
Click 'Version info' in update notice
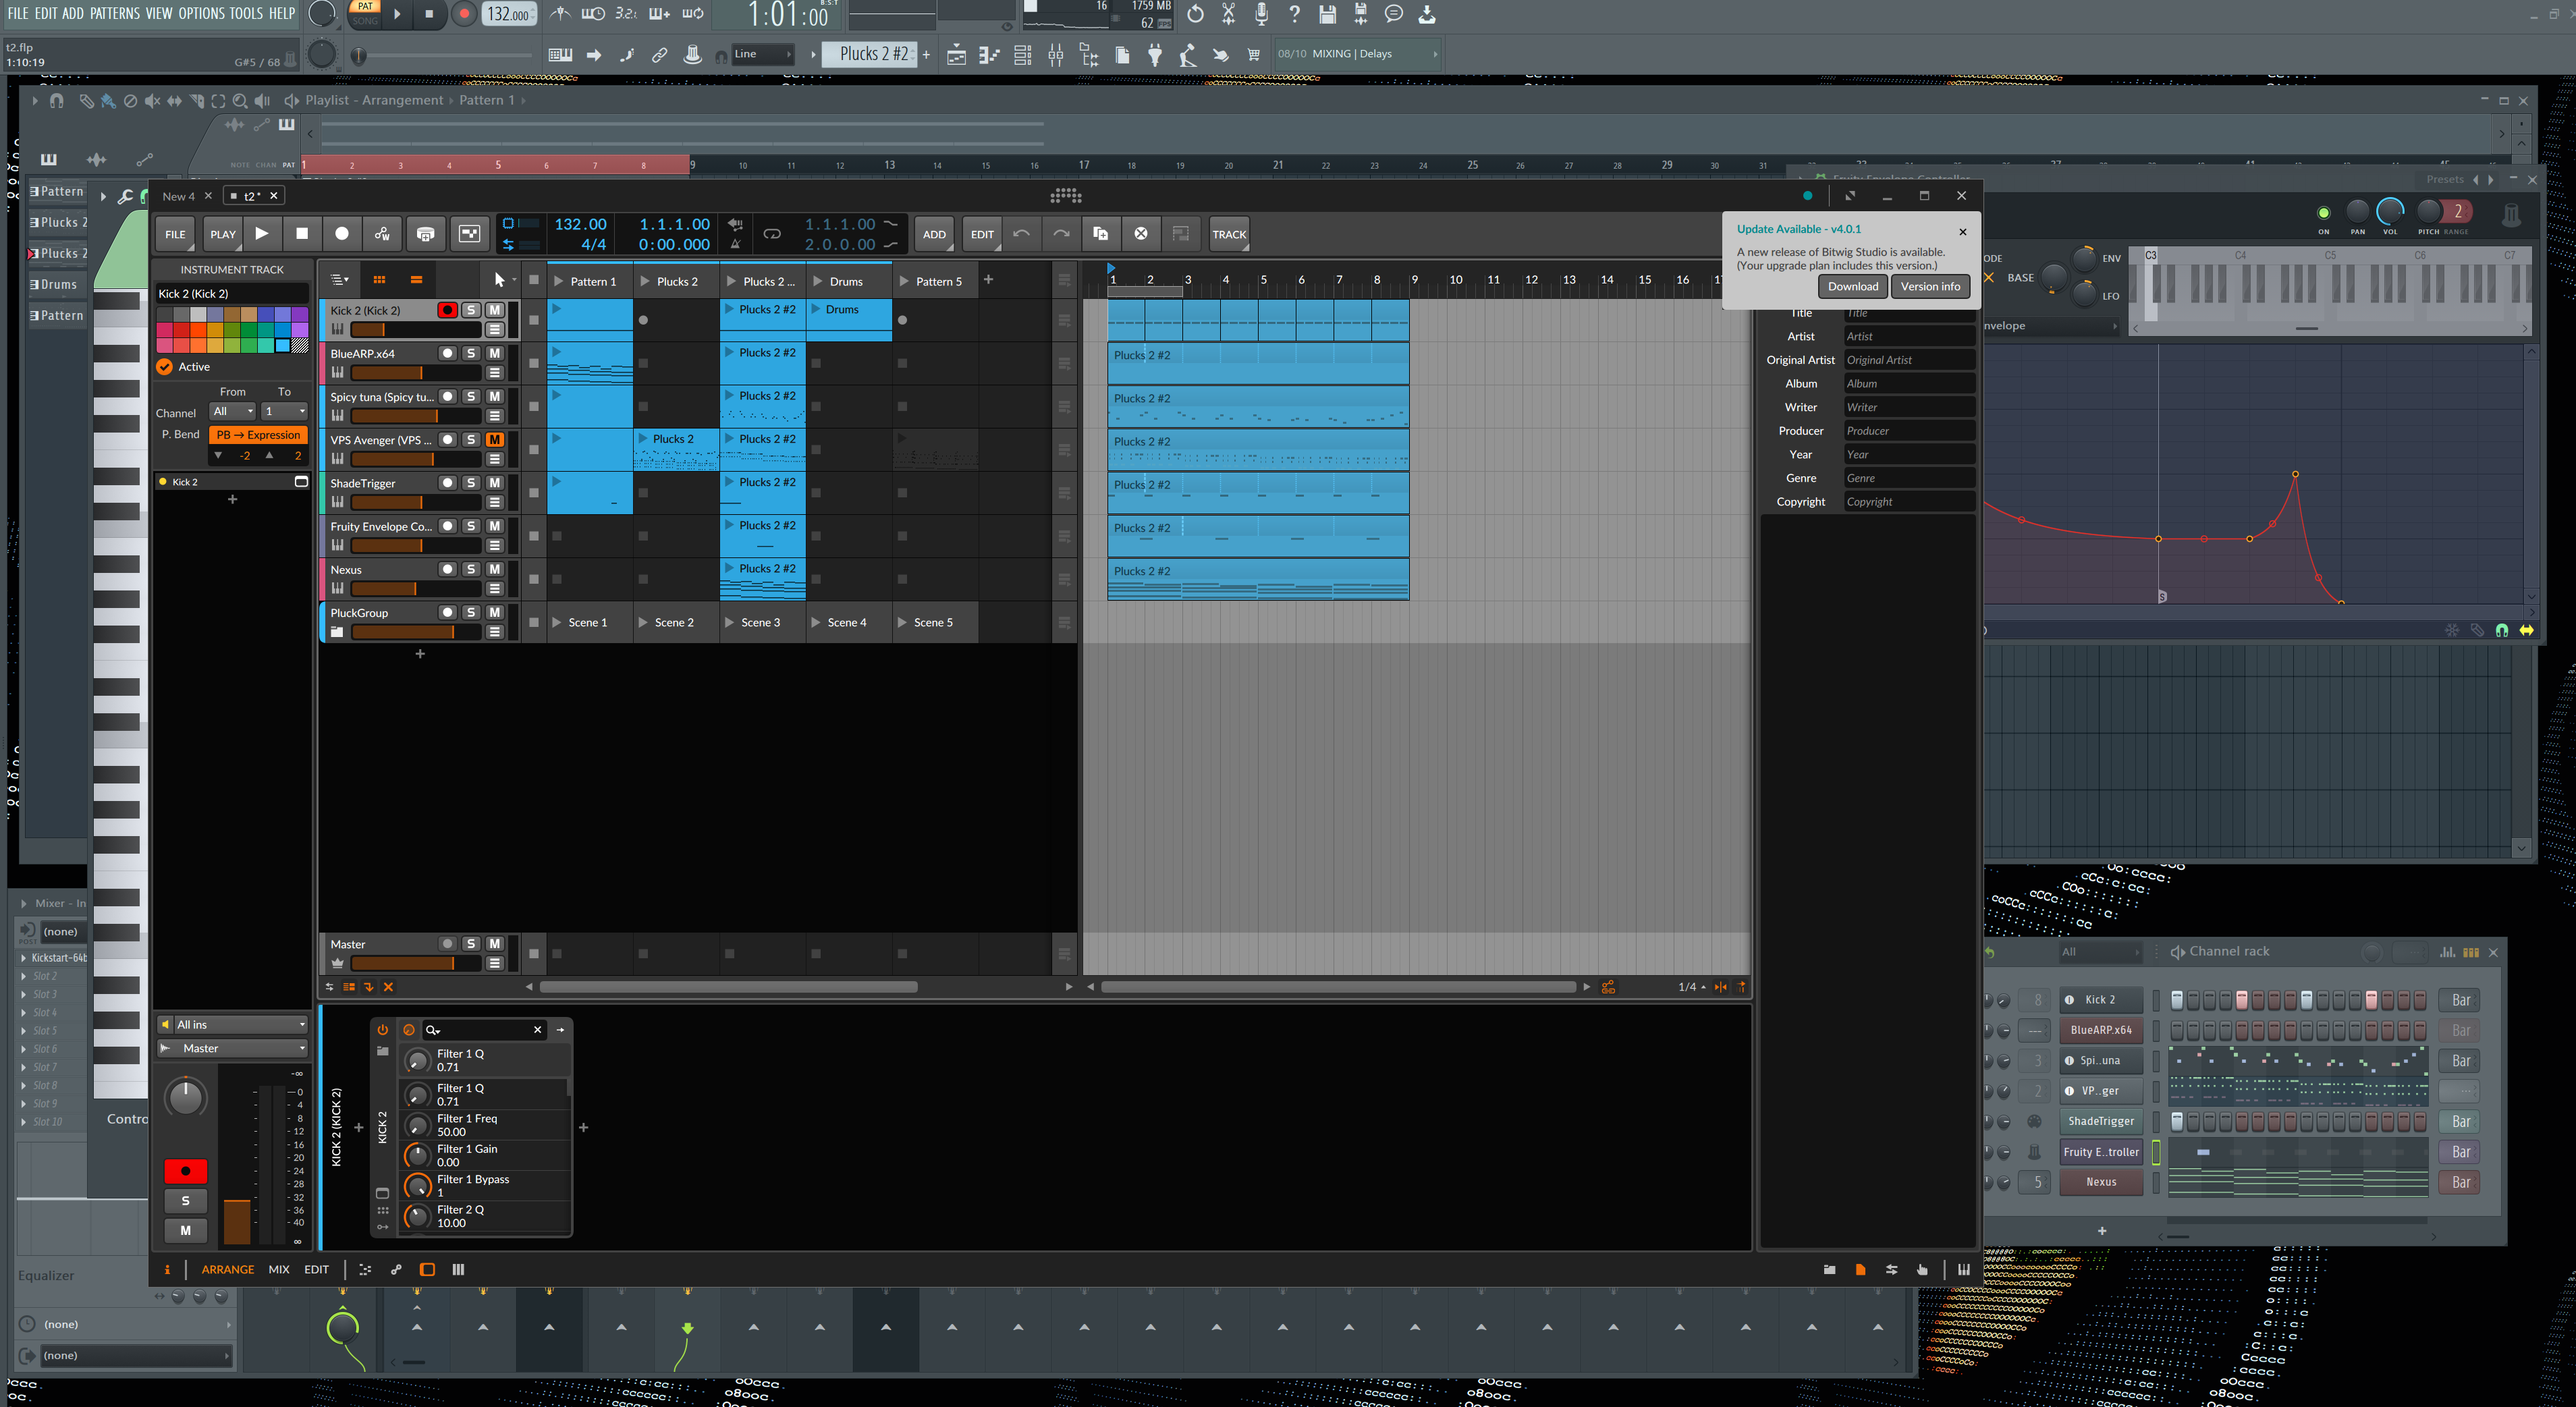point(1930,286)
